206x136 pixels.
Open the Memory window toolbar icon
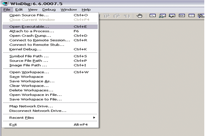click(x=191, y=16)
